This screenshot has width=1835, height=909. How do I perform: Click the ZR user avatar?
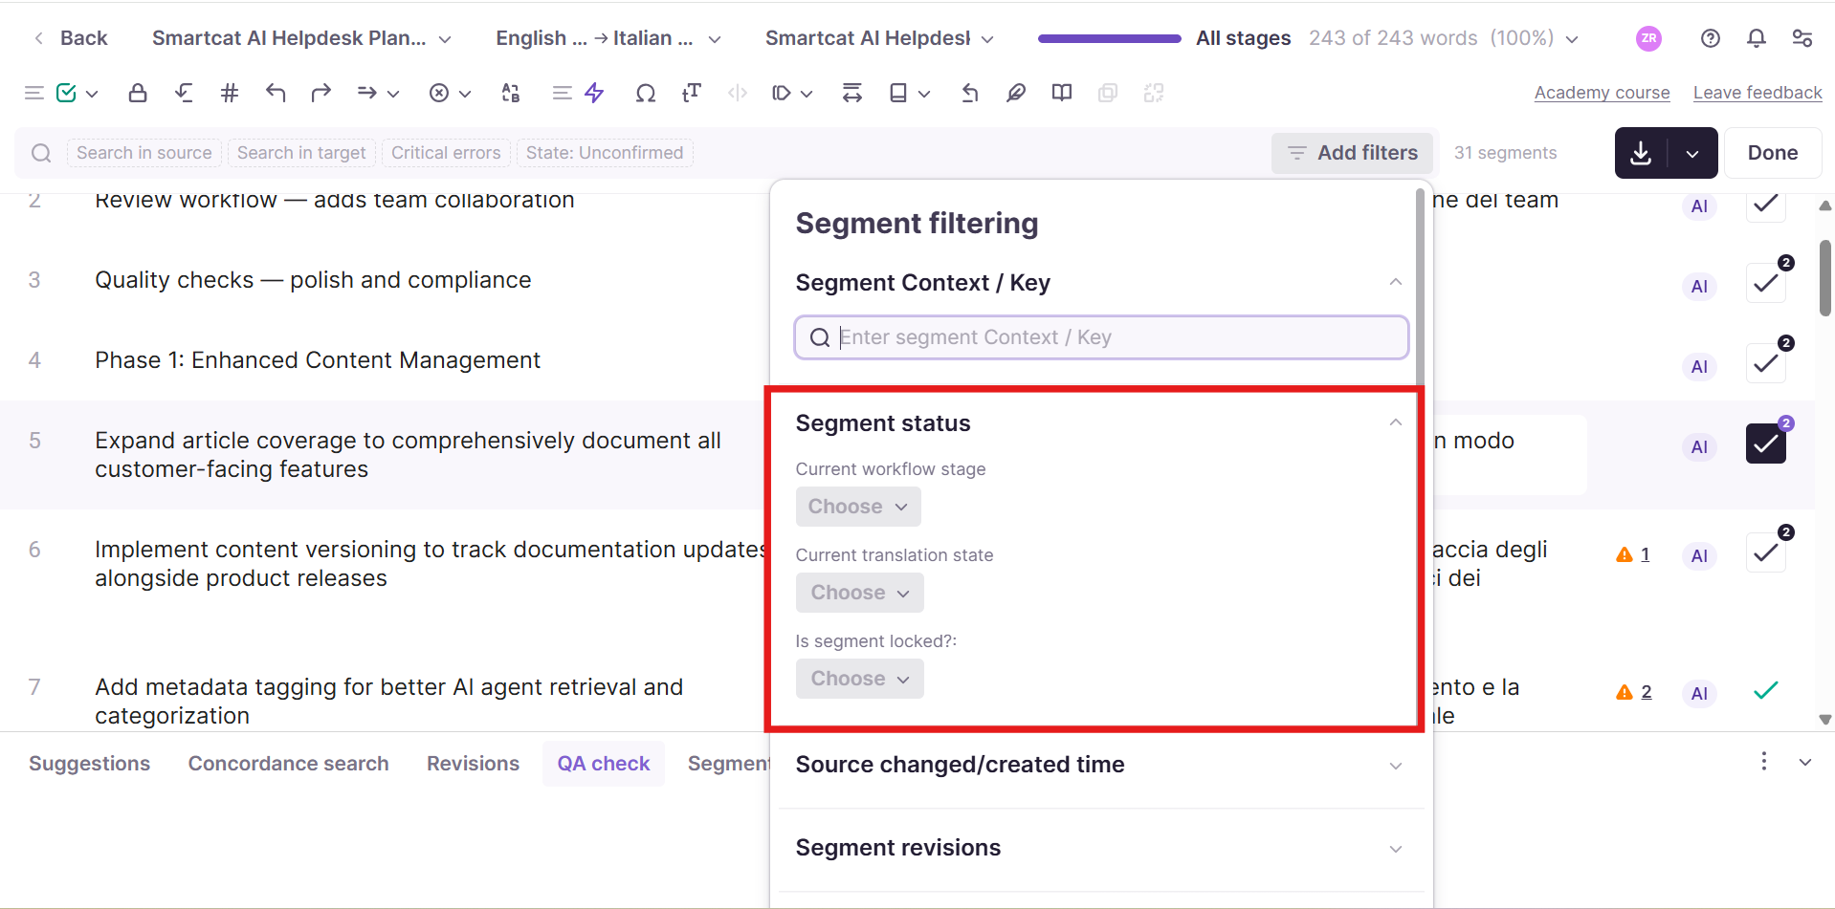(1648, 38)
